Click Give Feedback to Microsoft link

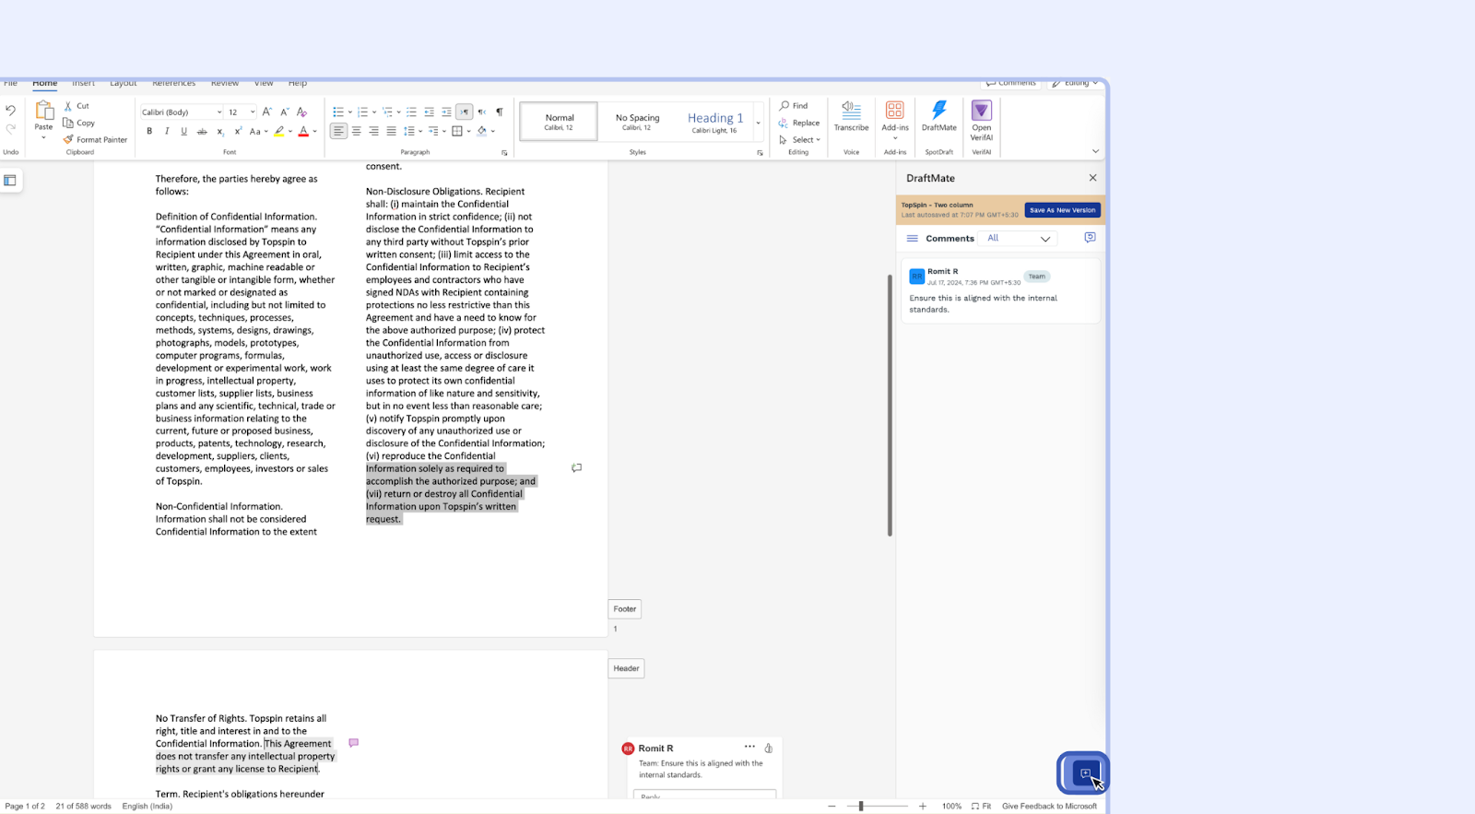pos(1049,807)
